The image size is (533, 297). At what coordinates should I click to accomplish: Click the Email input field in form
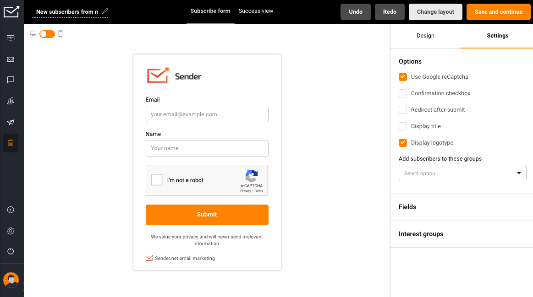tap(207, 114)
